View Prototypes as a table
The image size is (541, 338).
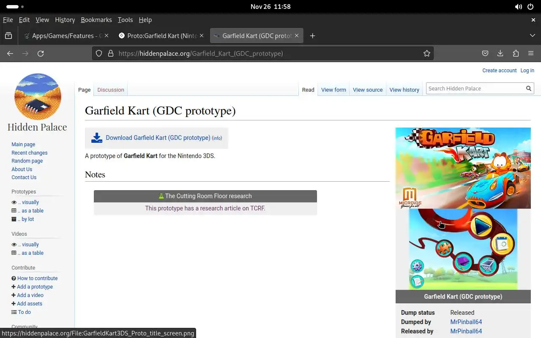[30, 211]
